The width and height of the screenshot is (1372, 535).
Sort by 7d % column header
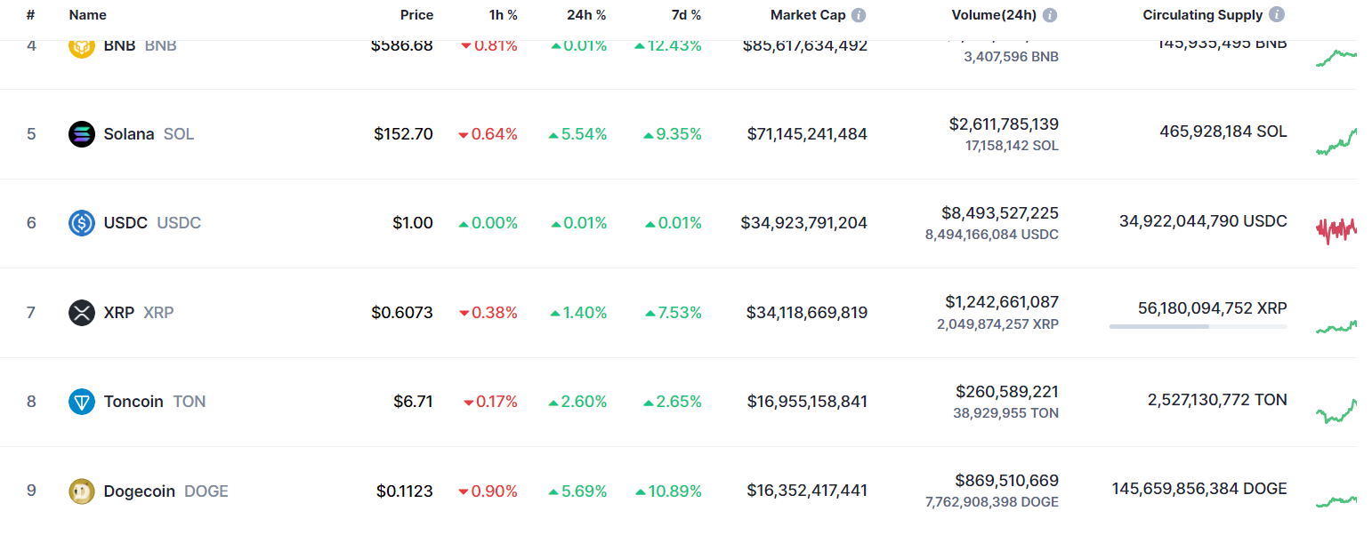pos(684,15)
